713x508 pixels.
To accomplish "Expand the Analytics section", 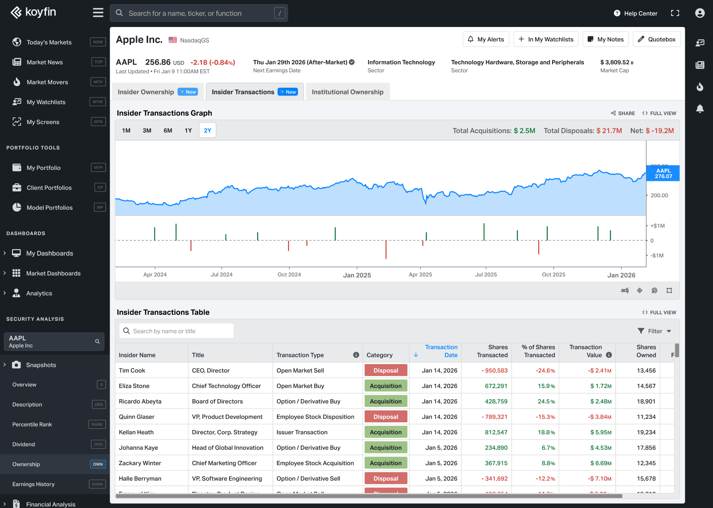I will click(5, 293).
